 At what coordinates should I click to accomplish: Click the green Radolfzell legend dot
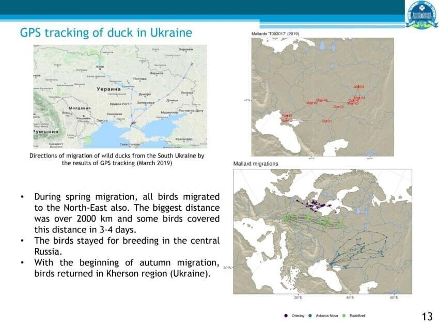coord(344,316)
